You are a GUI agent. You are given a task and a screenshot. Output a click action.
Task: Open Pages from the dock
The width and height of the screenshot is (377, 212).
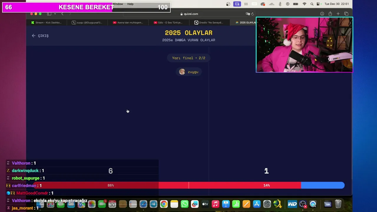point(246,204)
